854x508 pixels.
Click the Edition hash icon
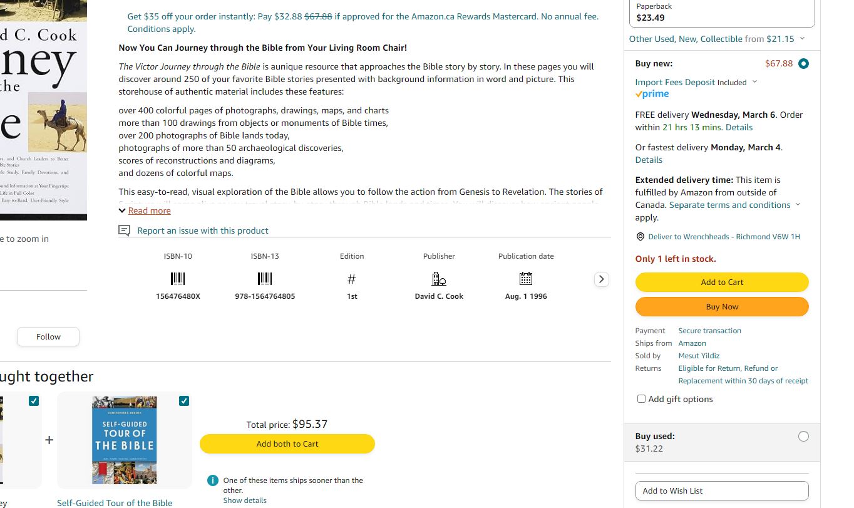coord(352,279)
